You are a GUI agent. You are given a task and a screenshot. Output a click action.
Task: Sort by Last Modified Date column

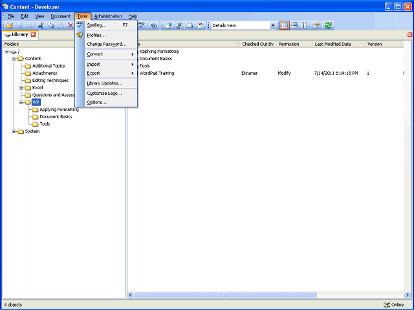tap(339, 45)
